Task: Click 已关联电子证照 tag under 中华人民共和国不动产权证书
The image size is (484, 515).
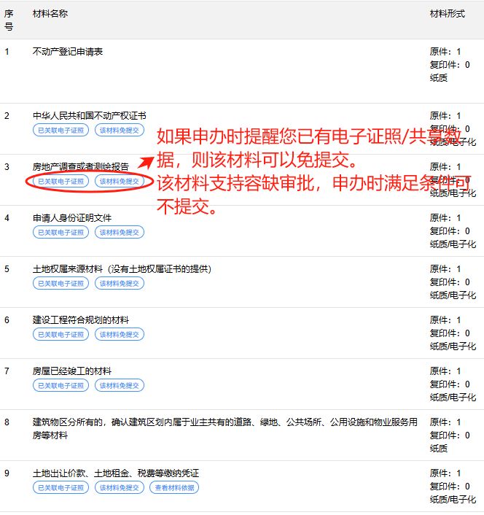Action: pyautogui.click(x=61, y=130)
